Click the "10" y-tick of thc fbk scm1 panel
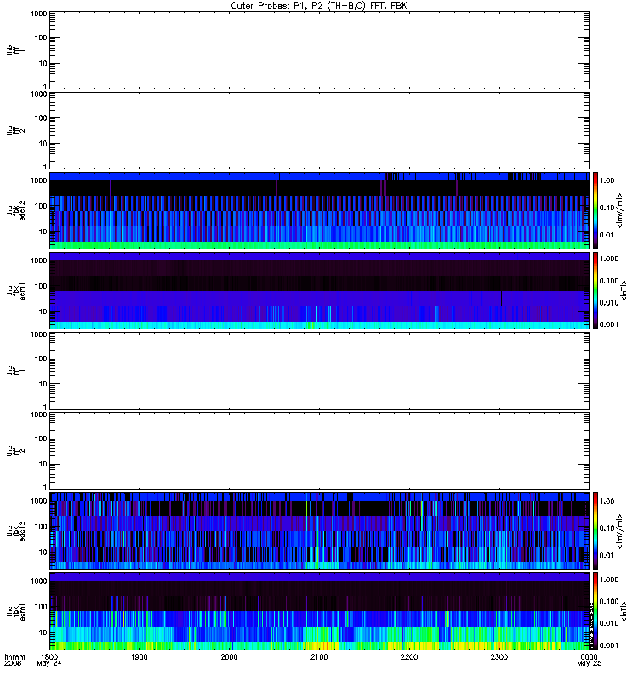Viewport: 638px width, 681px height. point(43,632)
